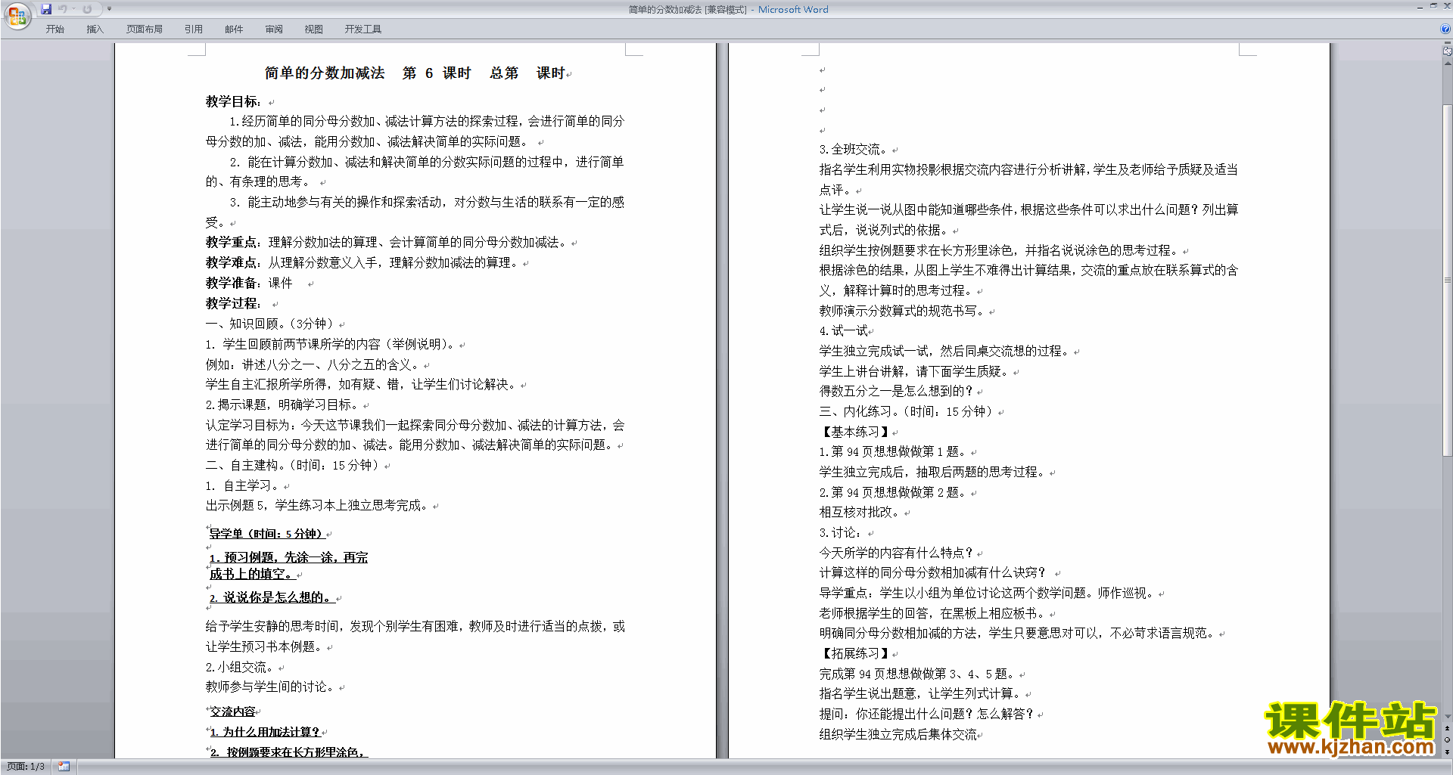1453x775 pixels.
Task: Click the underlined text 1. 为什么用加法计算?
Action: (264, 732)
